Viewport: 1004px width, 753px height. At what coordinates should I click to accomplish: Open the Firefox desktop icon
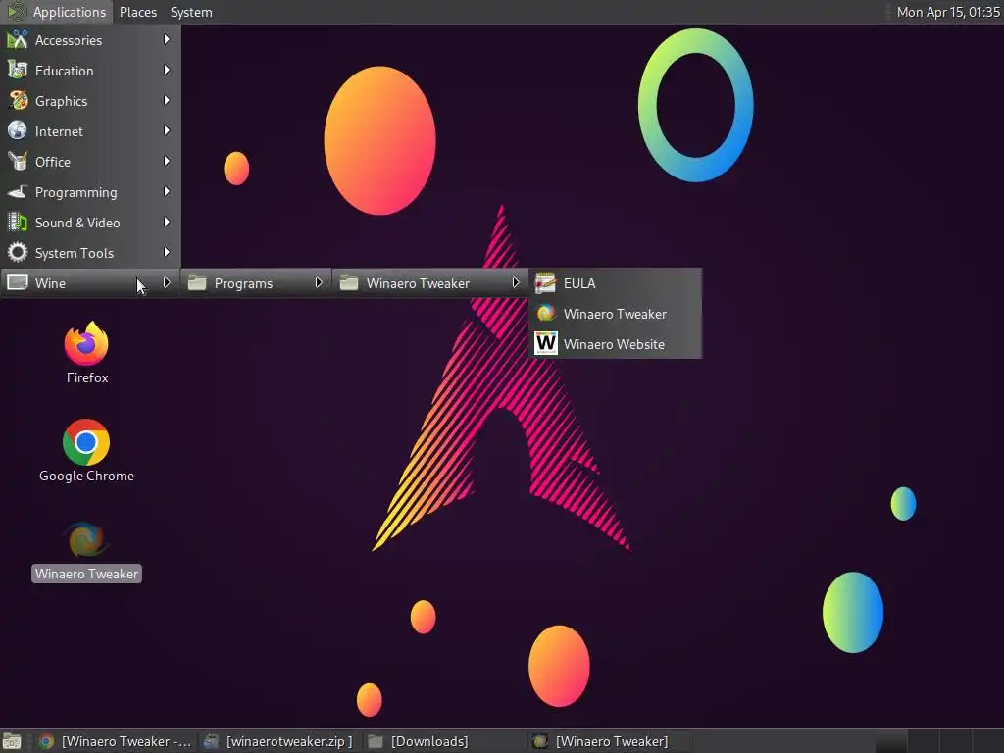(x=86, y=343)
